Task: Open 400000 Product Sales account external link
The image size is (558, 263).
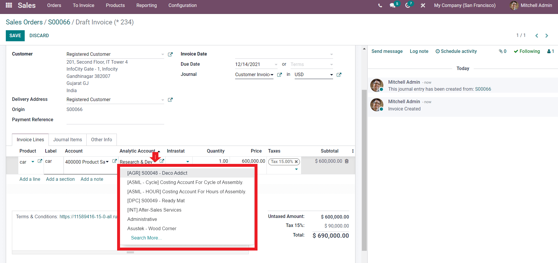Action: pyautogui.click(x=115, y=161)
